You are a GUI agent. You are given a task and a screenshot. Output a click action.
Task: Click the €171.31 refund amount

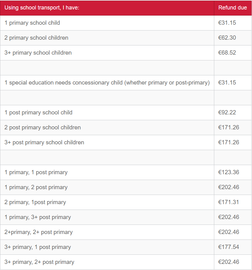(229, 202)
